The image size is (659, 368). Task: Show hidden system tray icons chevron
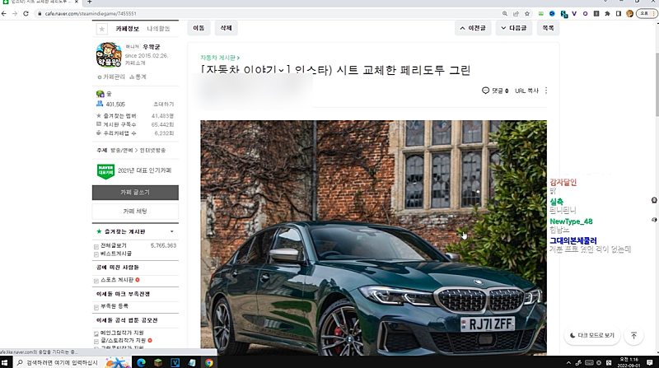pyautogui.click(x=568, y=362)
